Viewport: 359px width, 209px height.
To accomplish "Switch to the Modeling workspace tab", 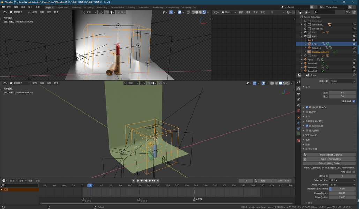I will (76, 7).
